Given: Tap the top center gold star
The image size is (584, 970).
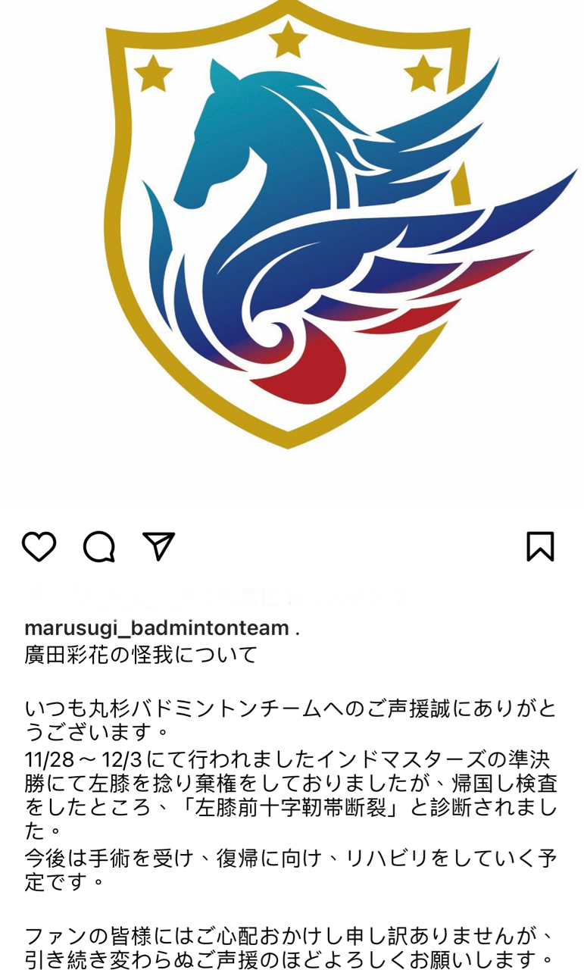Looking at the screenshot, I should tap(288, 38).
